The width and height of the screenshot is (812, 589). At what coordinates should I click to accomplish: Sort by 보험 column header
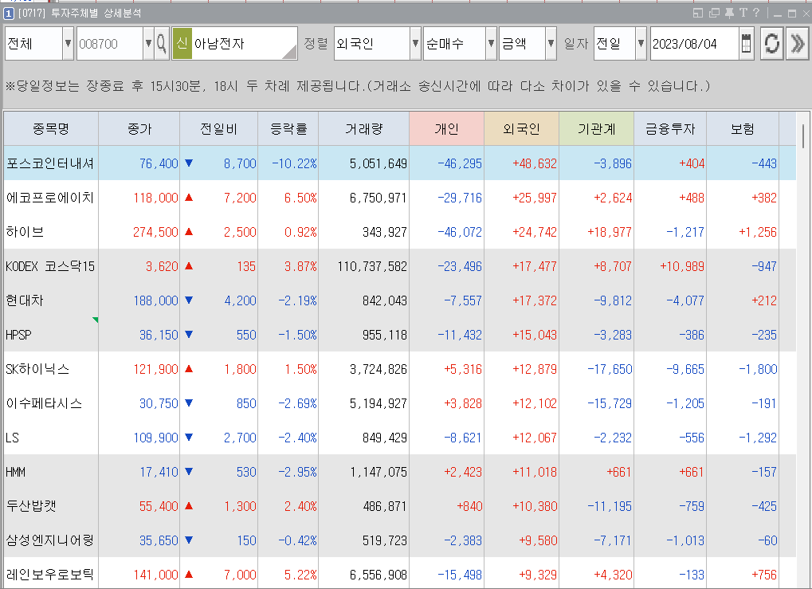(x=742, y=128)
